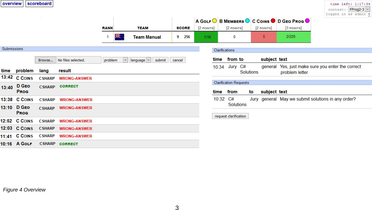Open the 12:52 submission's WRONG-ANSWER result
The width and height of the screenshot is (372, 210).
76,121
